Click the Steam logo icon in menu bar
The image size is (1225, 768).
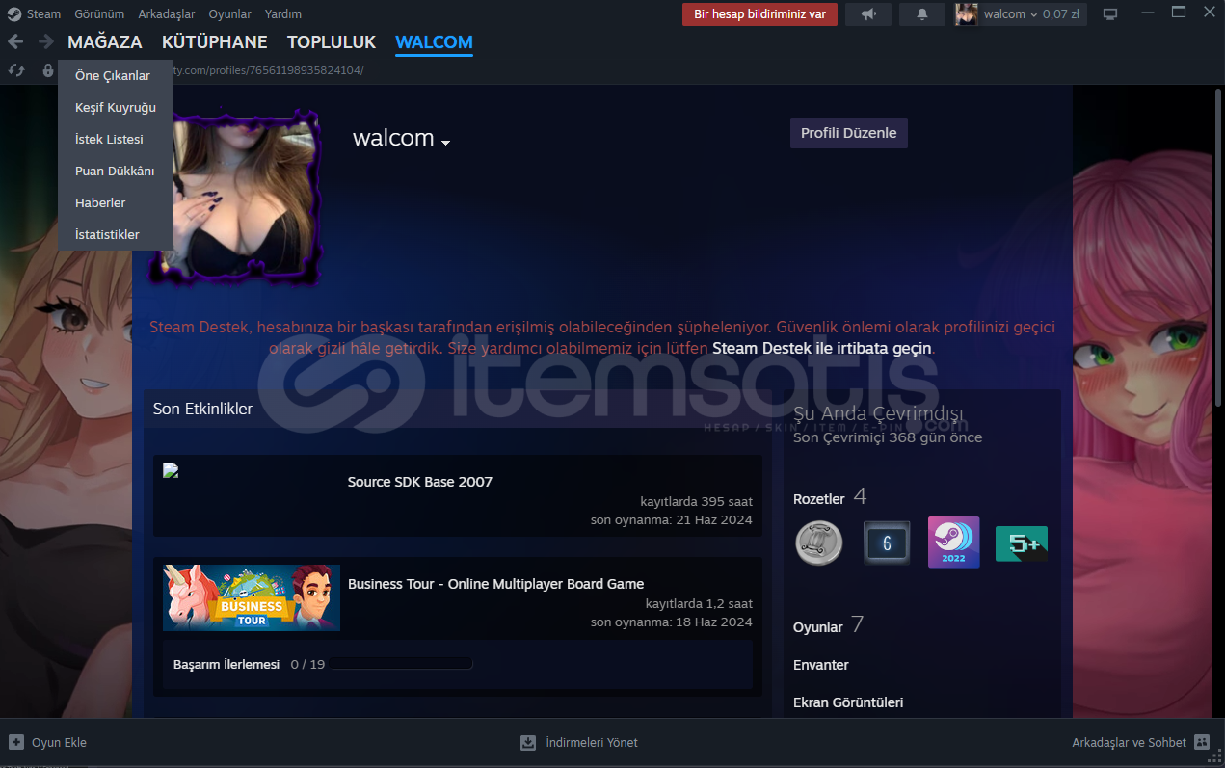pos(14,14)
